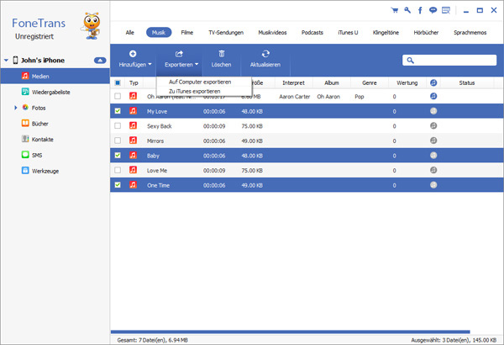Switch to the TV-Sendungen tab

(226, 33)
